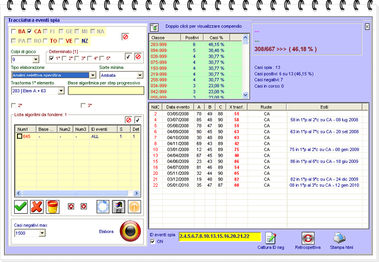The height and width of the screenshot is (262, 379).
Task: Click the Data evento column header
Action: 178,107
